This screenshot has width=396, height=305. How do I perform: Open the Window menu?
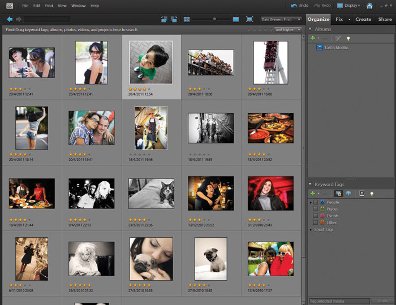78,6
